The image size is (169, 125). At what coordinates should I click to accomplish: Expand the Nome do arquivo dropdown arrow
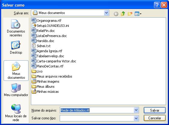coord(136,110)
